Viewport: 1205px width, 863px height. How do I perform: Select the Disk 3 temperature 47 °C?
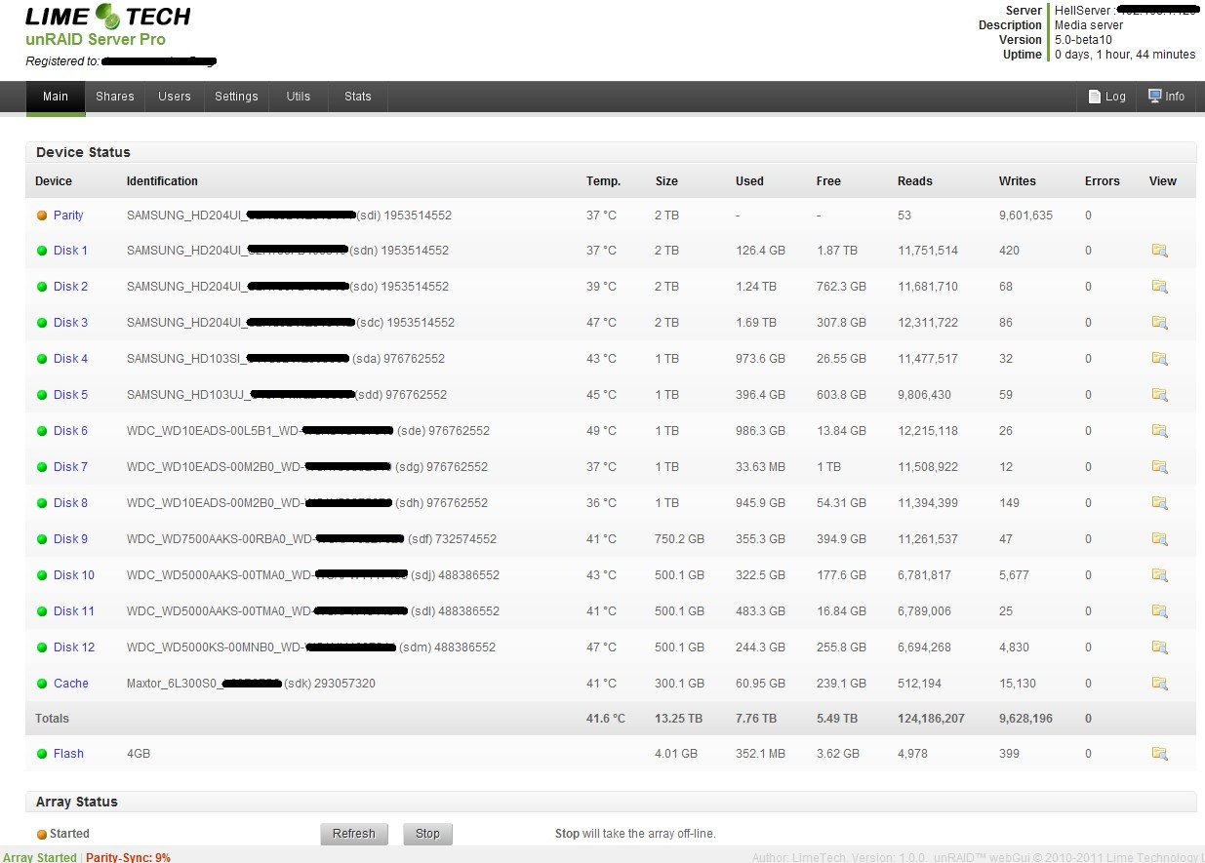tap(601, 323)
